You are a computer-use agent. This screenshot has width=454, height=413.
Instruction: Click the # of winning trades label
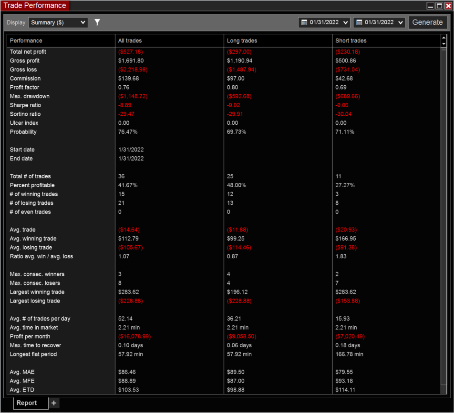pyautogui.click(x=34, y=194)
